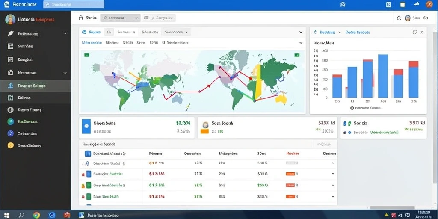This screenshot has height=219, width=438.
Task: Toggle the small square box on the middle stat card
Action: click(333, 123)
